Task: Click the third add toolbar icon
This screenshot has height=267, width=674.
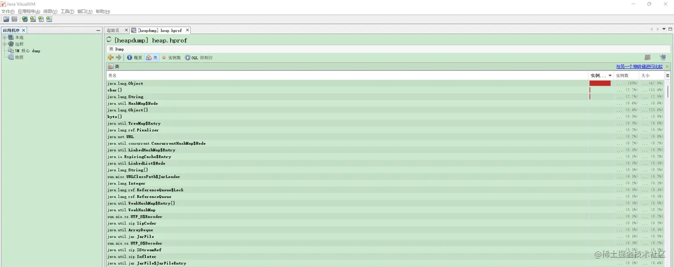Action: [x=41, y=19]
